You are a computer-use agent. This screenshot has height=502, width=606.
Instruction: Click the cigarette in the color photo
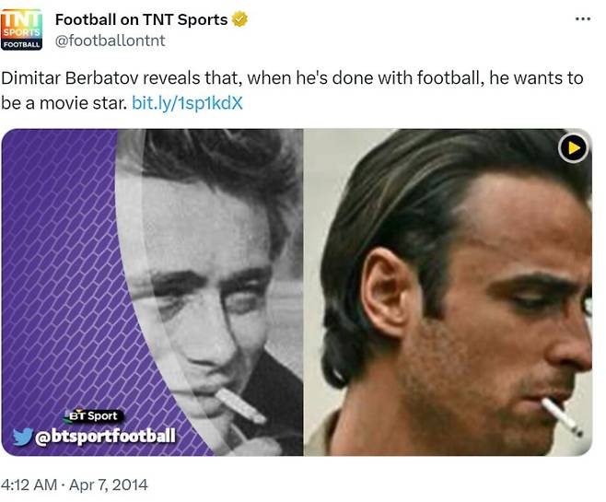tap(562, 417)
